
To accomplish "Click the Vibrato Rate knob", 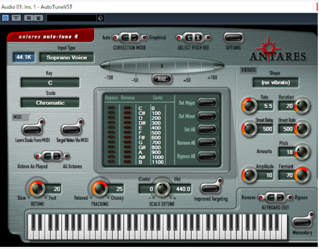I will coord(250,106).
